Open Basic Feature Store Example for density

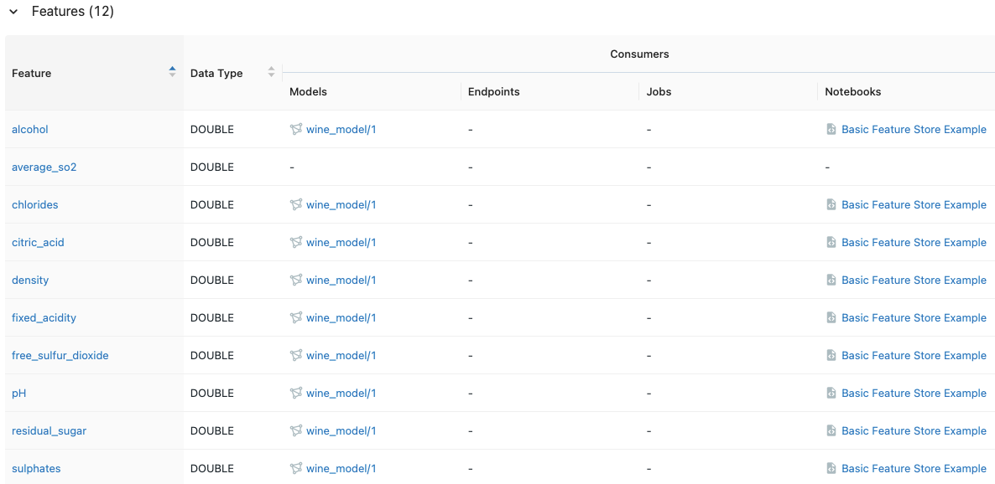point(914,281)
